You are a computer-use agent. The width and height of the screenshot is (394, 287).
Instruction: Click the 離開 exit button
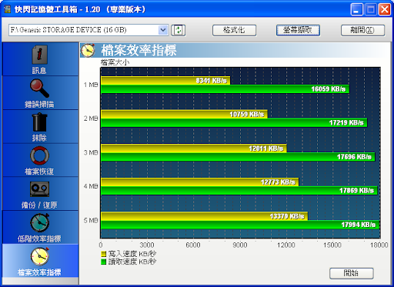point(362,30)
